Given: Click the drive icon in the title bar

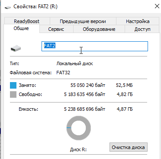Looking at the screenshot, I should [8, 7].
